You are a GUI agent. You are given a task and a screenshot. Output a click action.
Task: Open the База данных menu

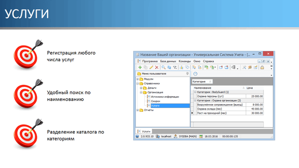[x=168, y=61]
